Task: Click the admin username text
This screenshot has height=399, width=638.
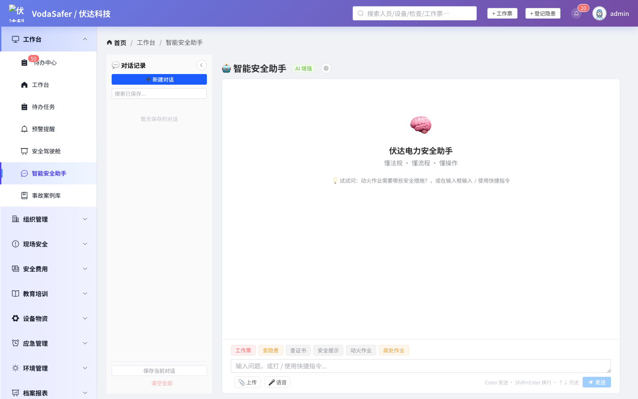Action: click(x=619, y=13)
